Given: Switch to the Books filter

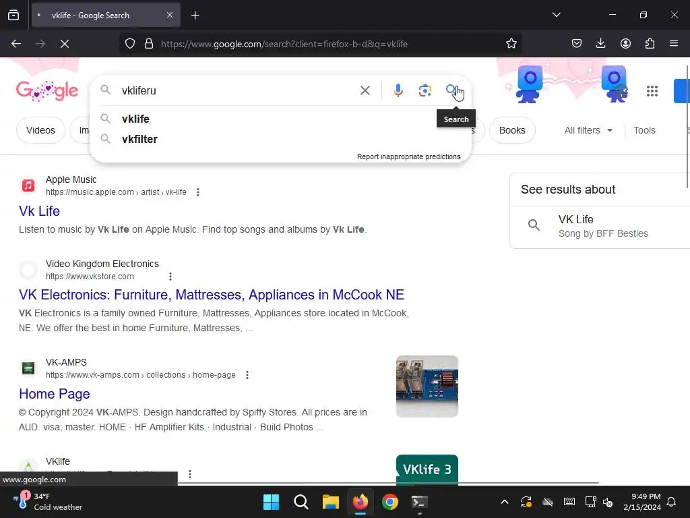Looking at the screenshot, I should click(x=512, y=130).
